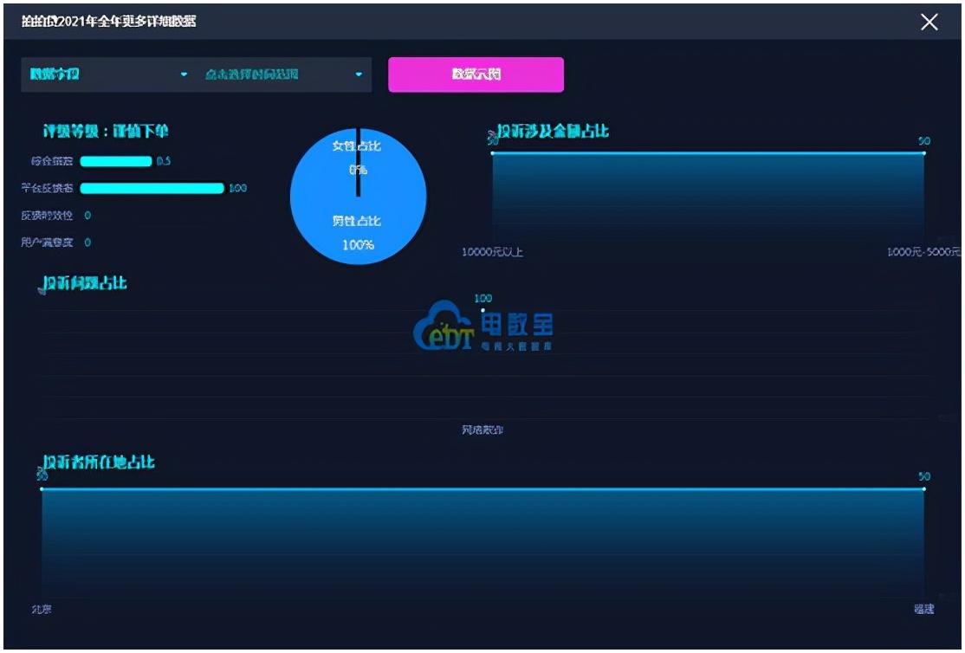Click the '10000元以上' axis label
965x653 pixels.
(492, 252)
